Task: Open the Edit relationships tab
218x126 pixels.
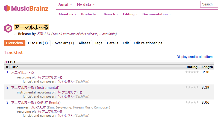Action: [148, 43]
